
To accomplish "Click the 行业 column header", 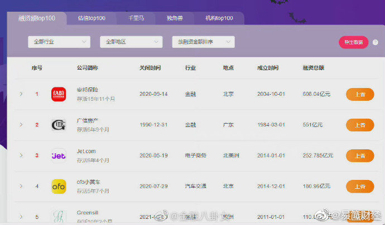I will [190, 68].
